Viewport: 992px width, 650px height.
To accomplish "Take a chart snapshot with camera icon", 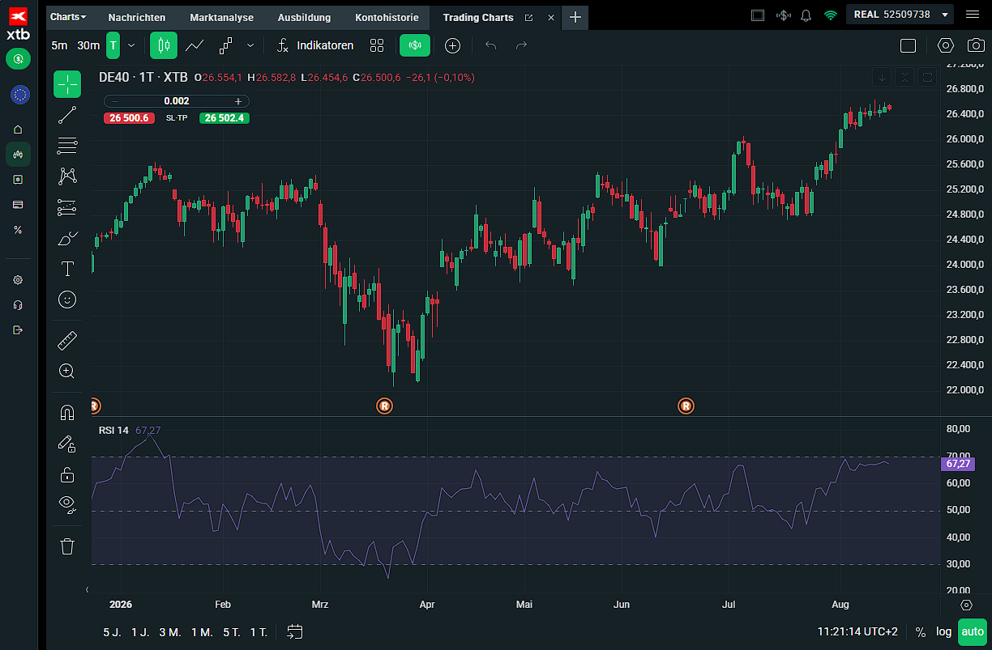I will pyautogui.click(x=977, y=45).
